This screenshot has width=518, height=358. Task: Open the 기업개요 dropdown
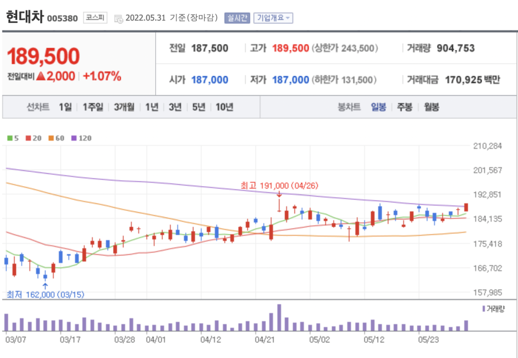tap(273, 18)
